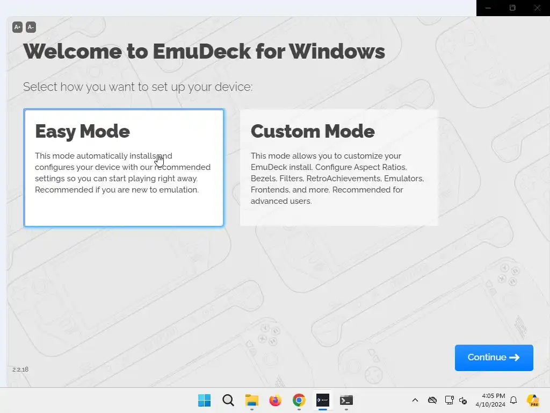Click the Continue button
Image resolution: width=550 pixels, height=413 pixels.
click(x=494, y=358)
